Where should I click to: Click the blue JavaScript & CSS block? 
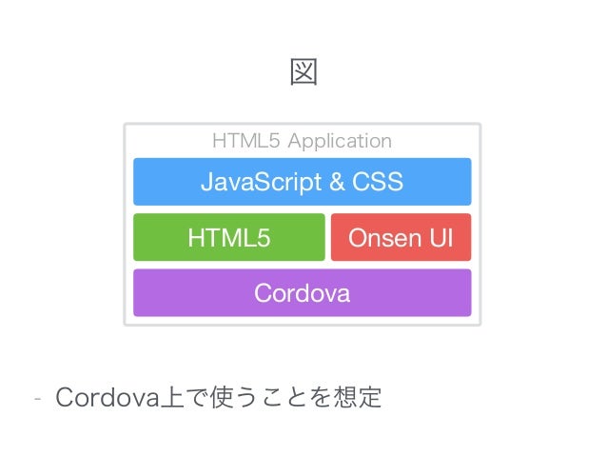pyautogui.click(x=303, y=182)
